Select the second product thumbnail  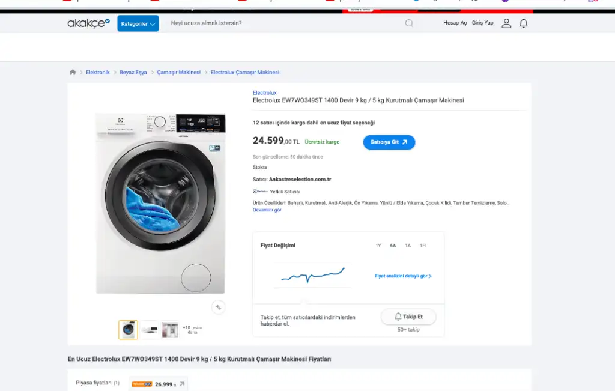point(150,330)
